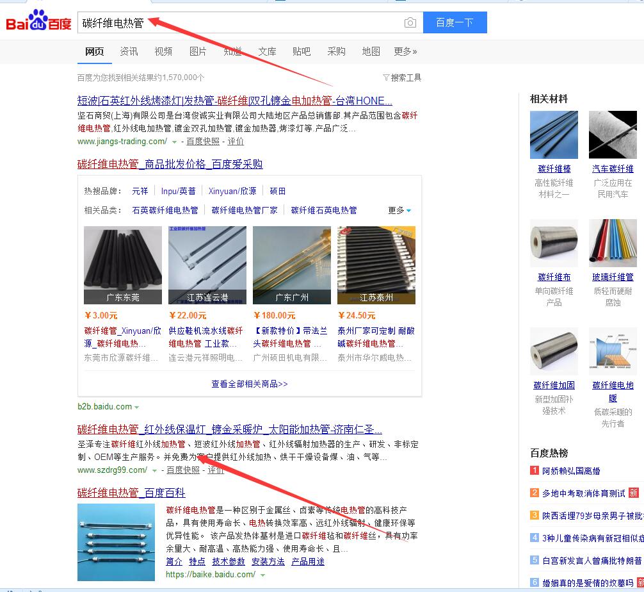Click 评价 for the jiangs-trading result
This screenshot has width=644, height=592.
pyautogui.click(x=236, y=142)
